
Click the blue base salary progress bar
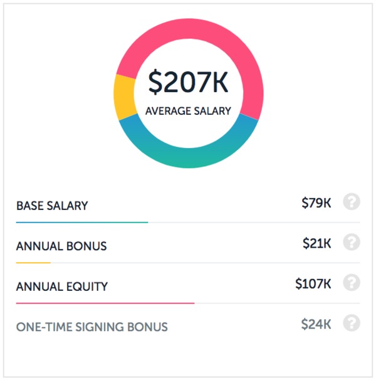82,222
